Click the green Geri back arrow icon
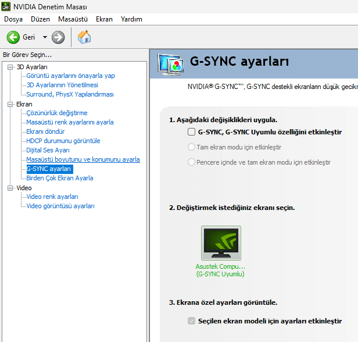The width and height of the screenshot is (358, 342). coord(13,37)
